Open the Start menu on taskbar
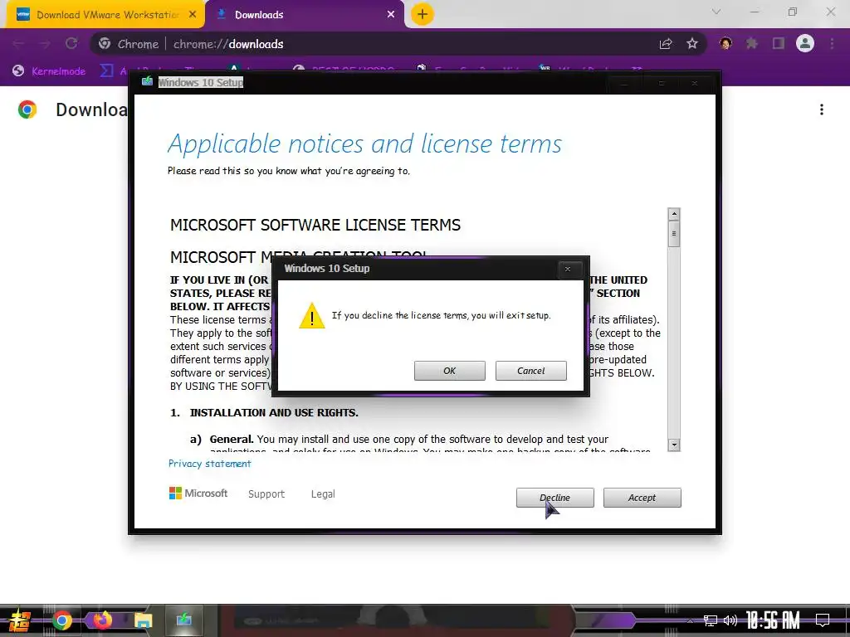The image size is (850, 637). pyautogui.click(x=20, y=620)
